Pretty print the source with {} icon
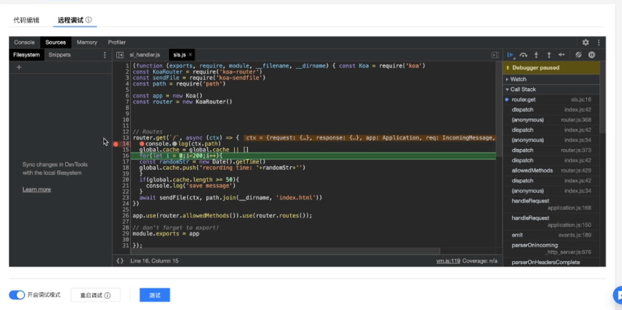The image size is (622, 310). tap(120, 261)
